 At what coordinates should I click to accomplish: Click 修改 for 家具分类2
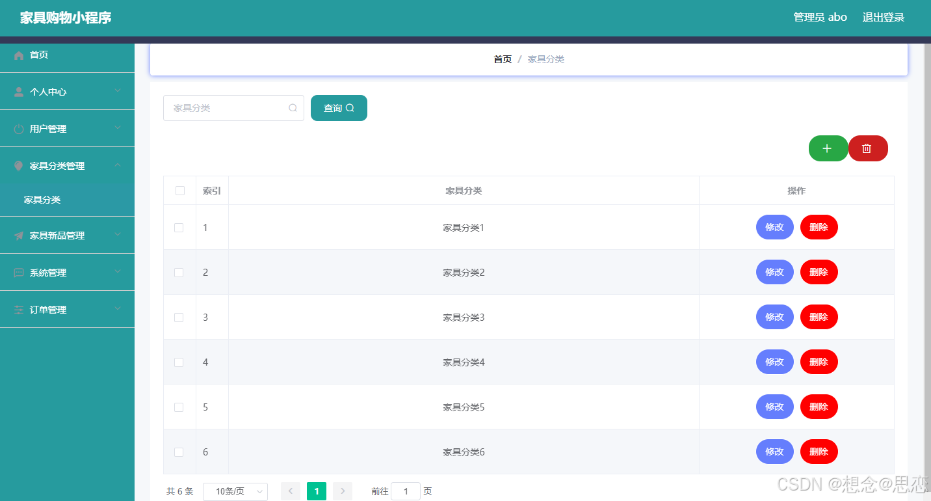pos(775,272)
